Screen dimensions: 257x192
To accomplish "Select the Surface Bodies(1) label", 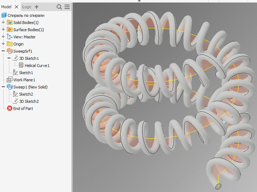I will point(28,30).
